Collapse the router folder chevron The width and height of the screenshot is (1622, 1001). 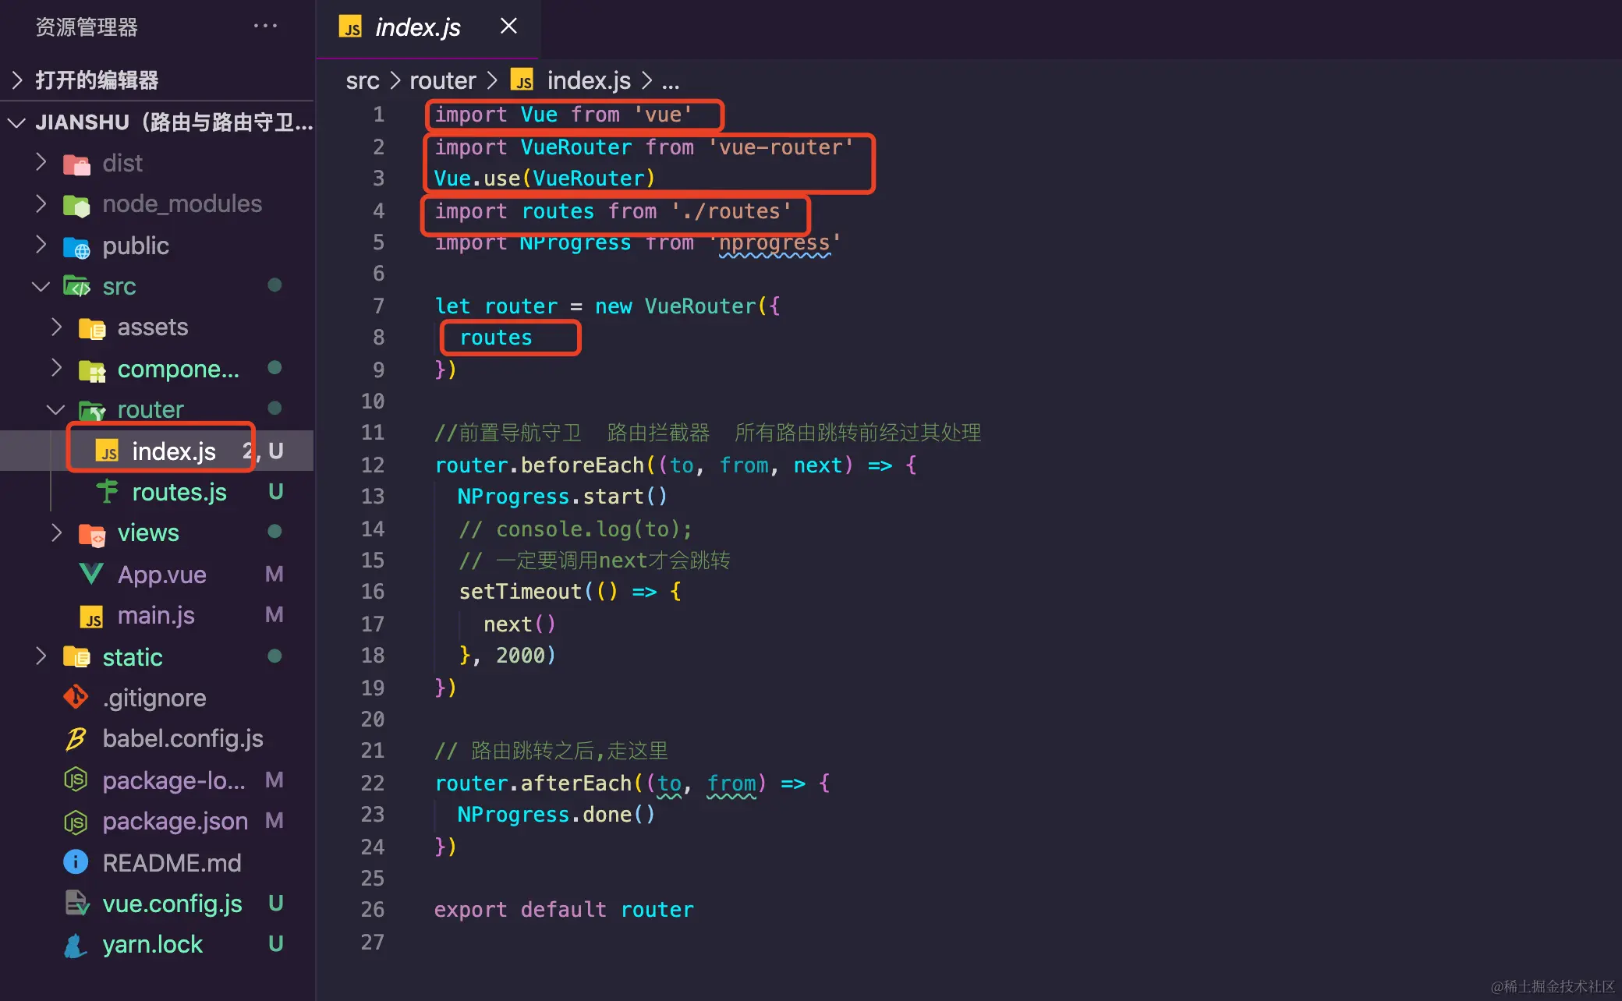[x=55, y=409]
